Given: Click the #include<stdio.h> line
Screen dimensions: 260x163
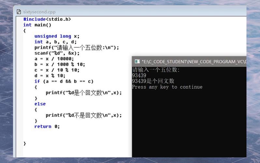Looking at the screenshot, I should point(47,19).
